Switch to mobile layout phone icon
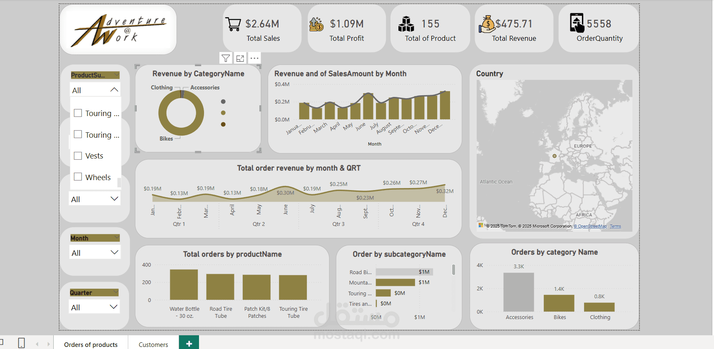Viewport: 714px width, 349px height. pyautogui.click(x=22, y=343)
